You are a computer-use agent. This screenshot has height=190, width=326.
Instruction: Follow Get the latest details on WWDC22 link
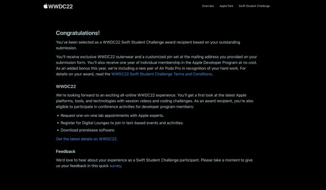point(87,139)
